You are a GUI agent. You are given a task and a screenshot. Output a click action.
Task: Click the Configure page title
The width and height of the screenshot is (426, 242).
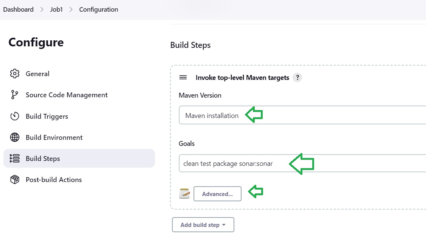click(36, 43)
